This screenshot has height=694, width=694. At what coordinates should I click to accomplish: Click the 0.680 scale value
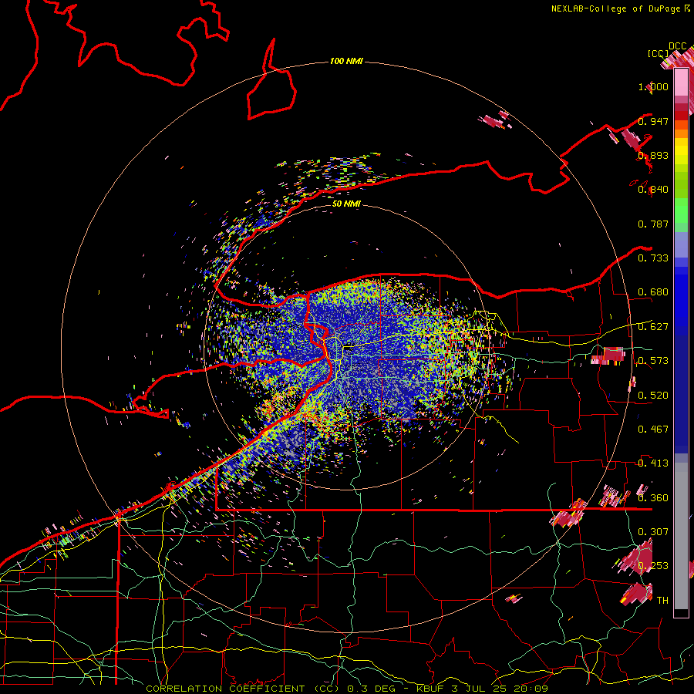click(653, 292)
